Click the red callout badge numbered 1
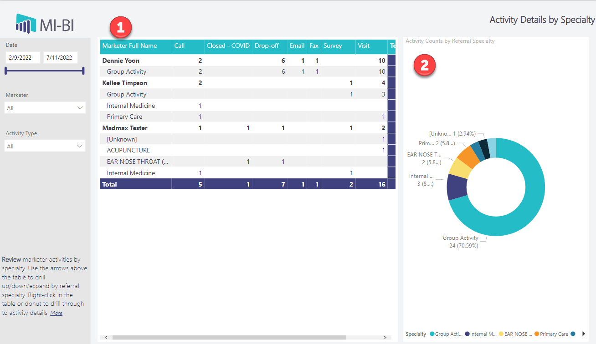The image size is (596, 344). (120, 27)
